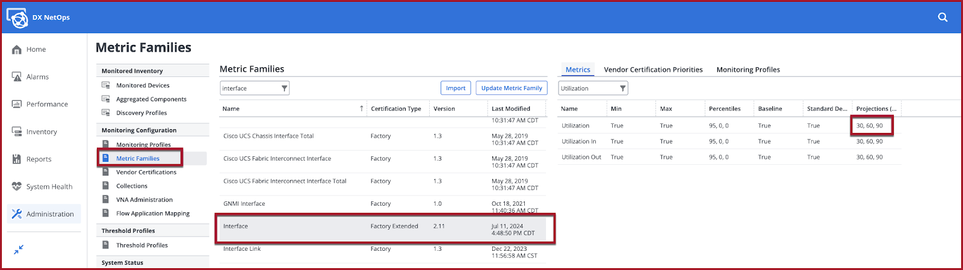Image resolution: width=963 pixels, height=270 pixels.
Task: Click the Discovery Profiles icon
Action: (106, 112)
